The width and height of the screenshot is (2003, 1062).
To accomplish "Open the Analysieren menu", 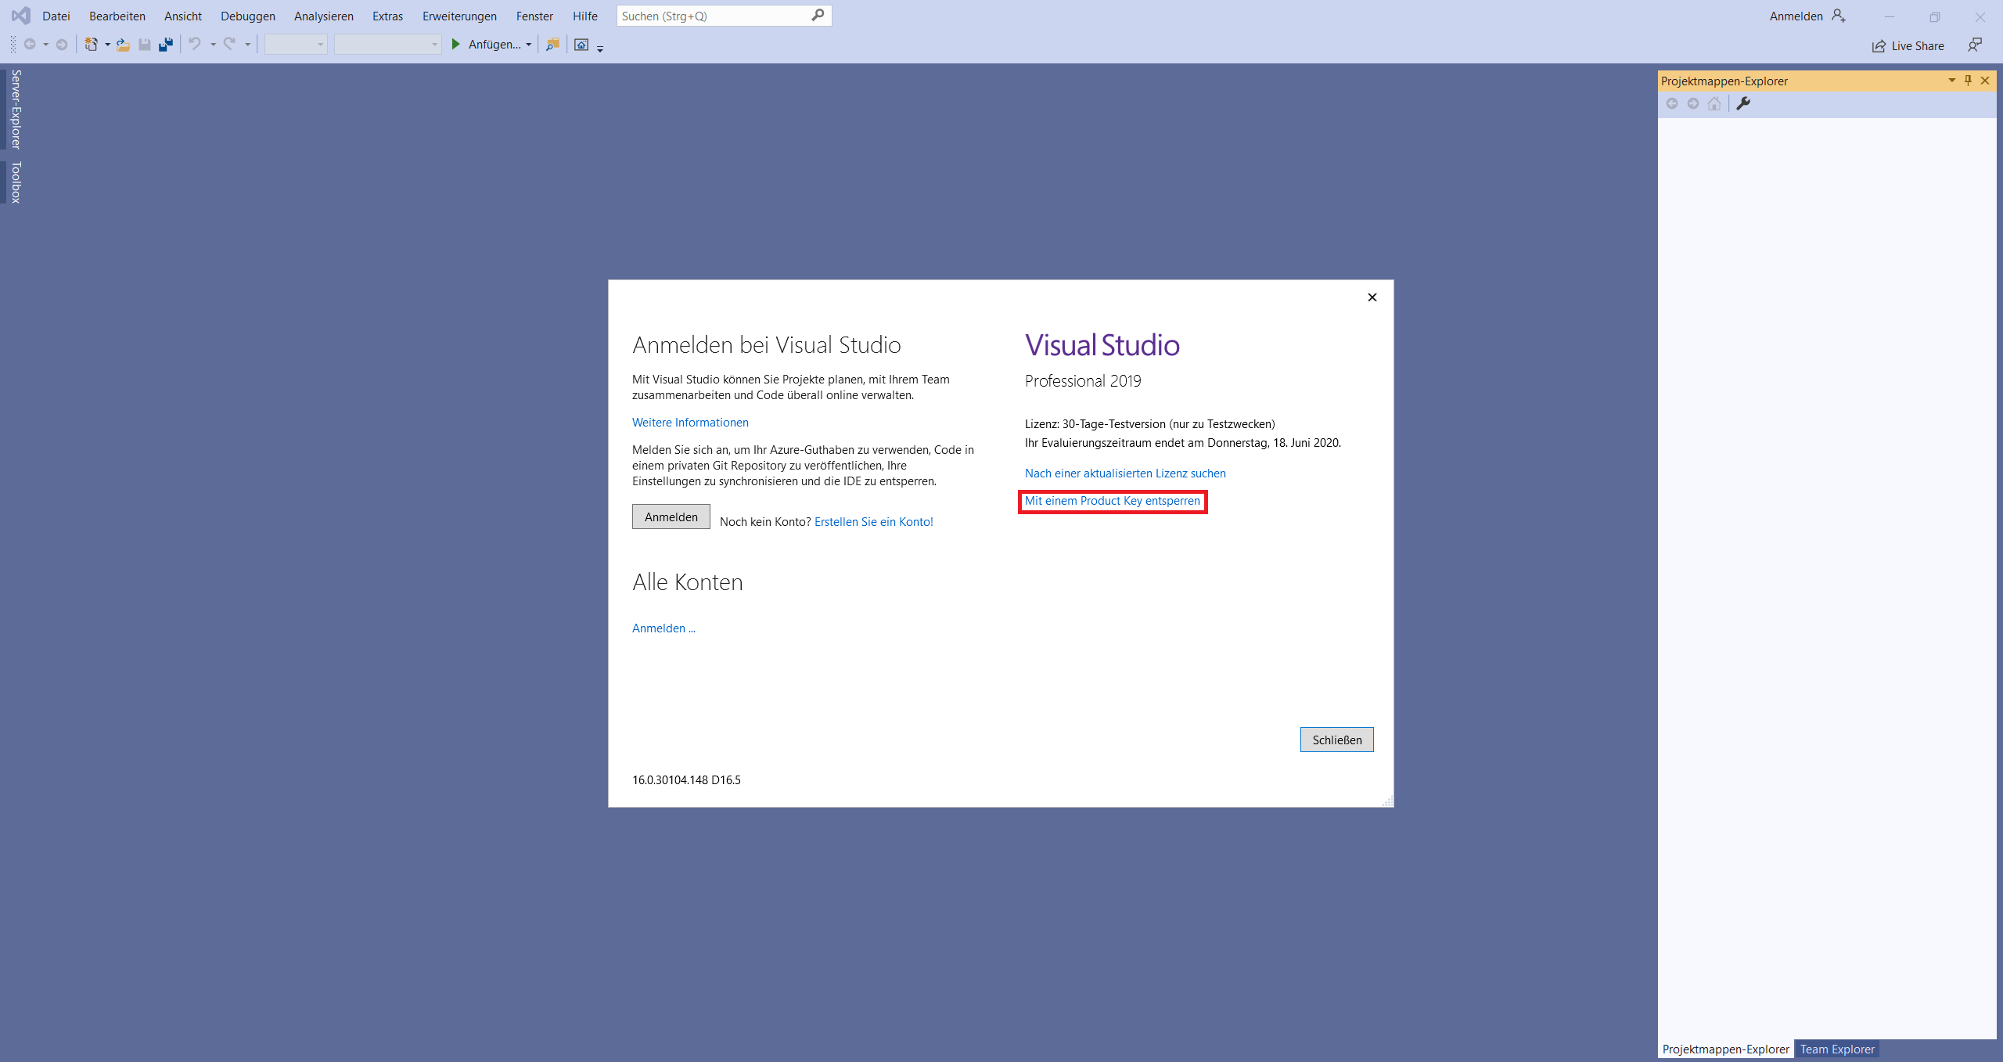I will [x=324, y=16].
